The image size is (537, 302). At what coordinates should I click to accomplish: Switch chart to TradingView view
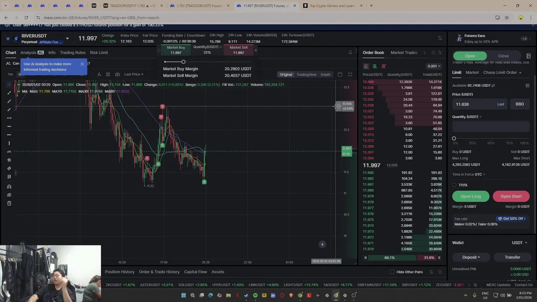pos(306,74)
